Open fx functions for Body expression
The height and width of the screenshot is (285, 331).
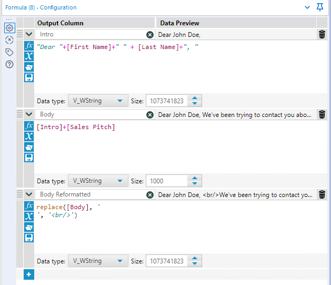coord(29,126)
